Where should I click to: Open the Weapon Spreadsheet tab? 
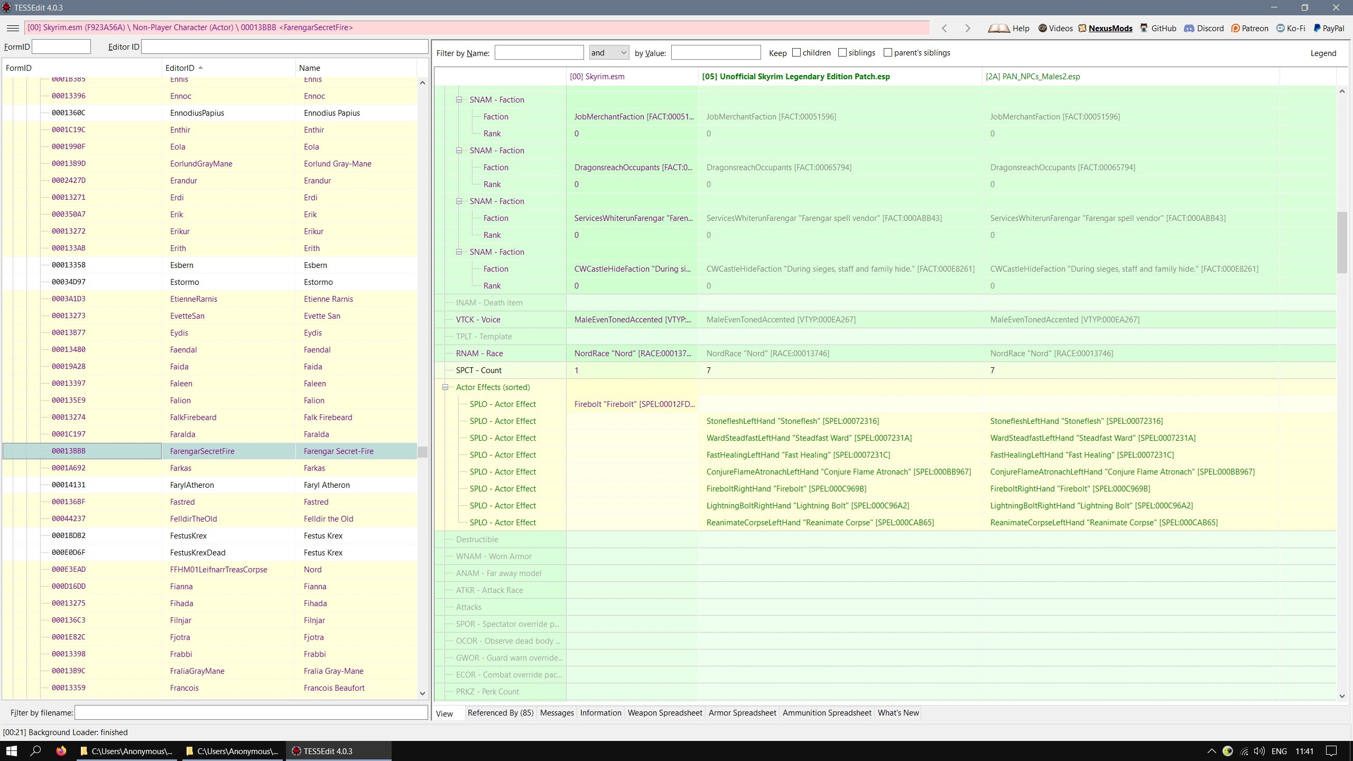[x=664, y=713]
